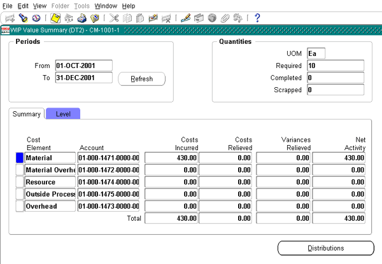Open the Show Navigator toolbar icon
Viewport: 382px width, 264px height.
(x=36, y=18)
